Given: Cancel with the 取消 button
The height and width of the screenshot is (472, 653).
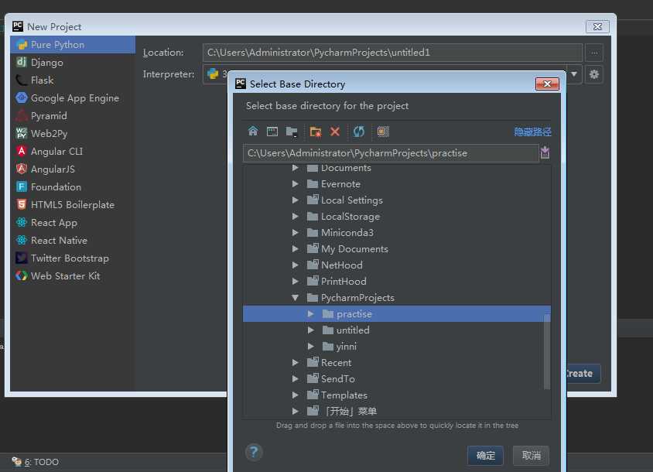Looking at the screenshot, I should (x=531, y=455).
